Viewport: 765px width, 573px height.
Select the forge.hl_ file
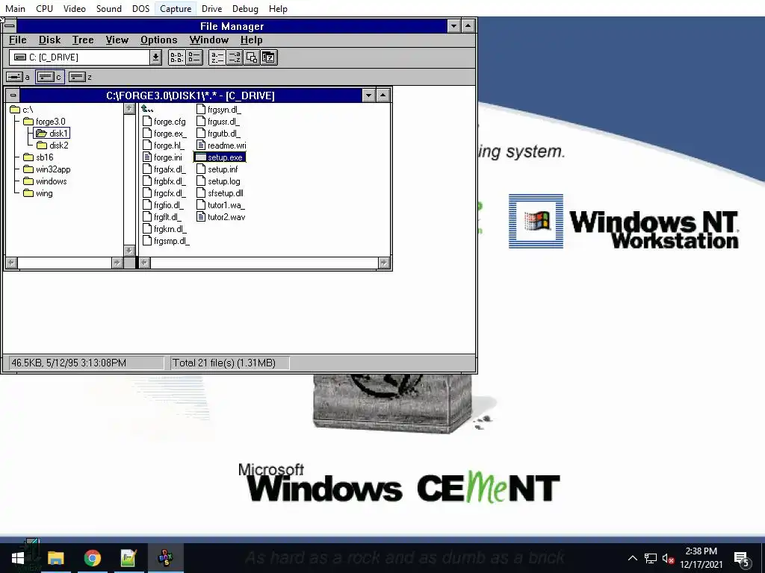coord(164,145)
